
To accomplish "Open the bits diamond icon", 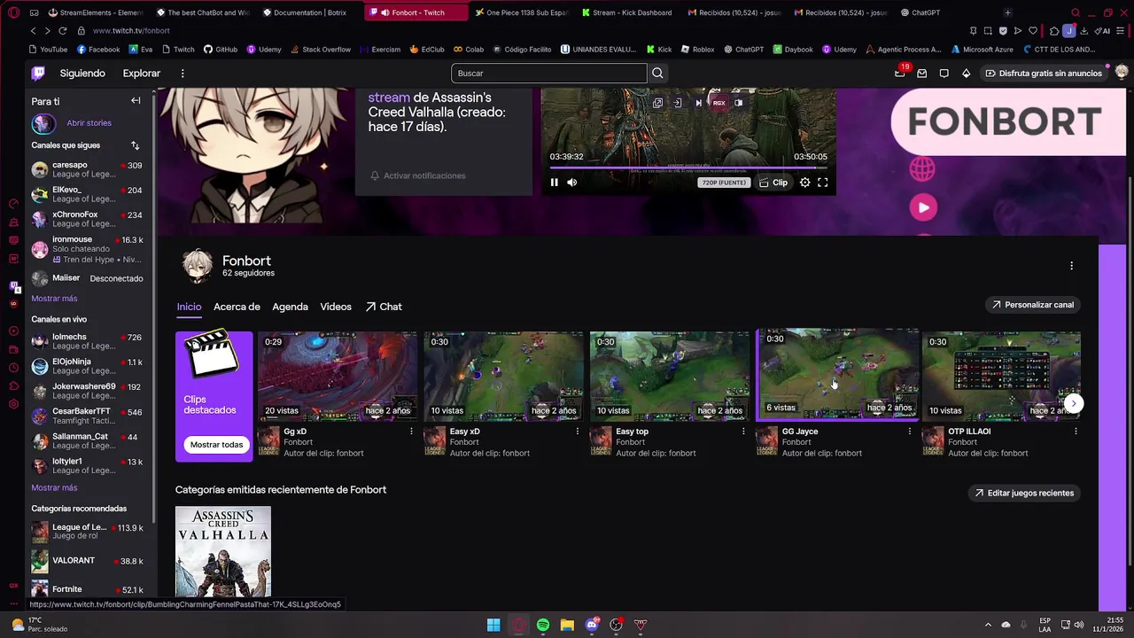I will tap(966, 74).
